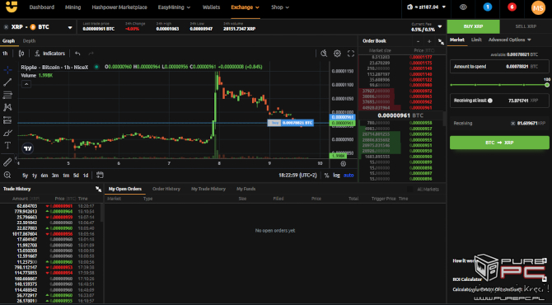Switch to Limit order tab
Viewport: 552px width, 305px height.
476,40
